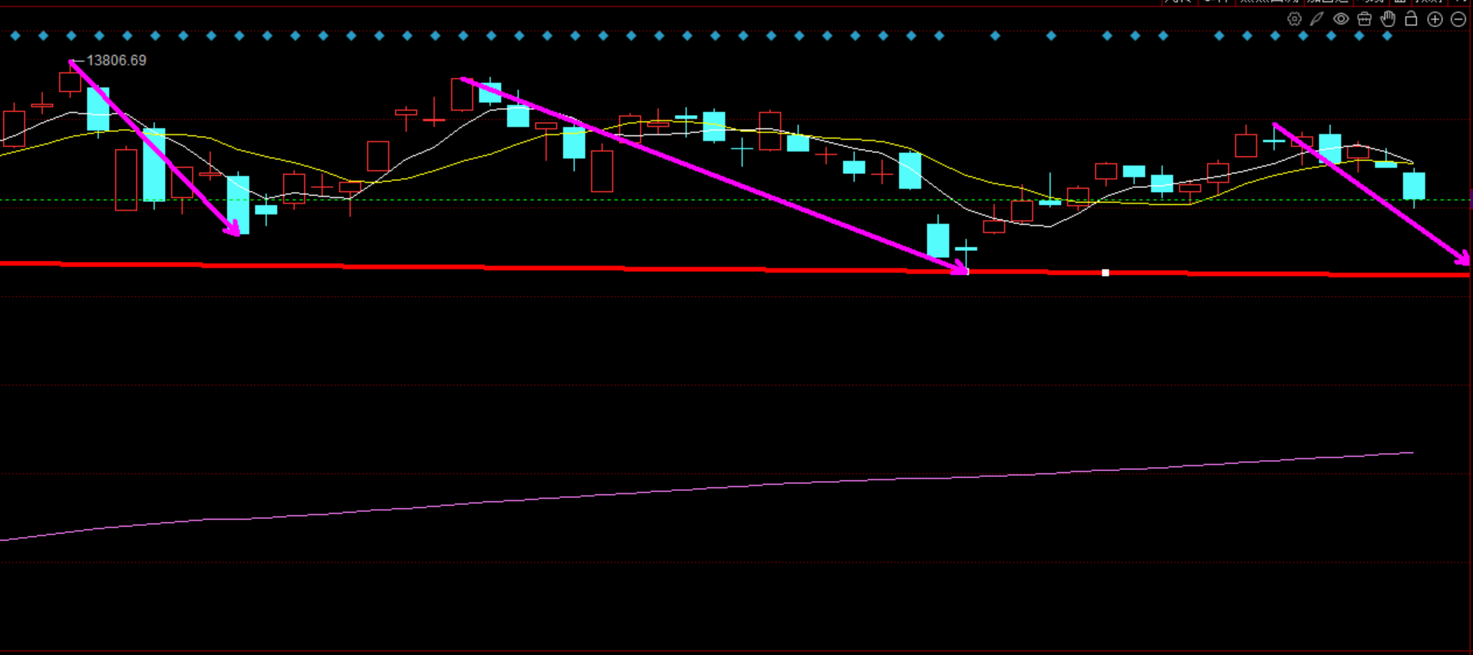The image size is (1473, 655).
Task: Activate the hand pan tool
Action: click(1388, 19)
